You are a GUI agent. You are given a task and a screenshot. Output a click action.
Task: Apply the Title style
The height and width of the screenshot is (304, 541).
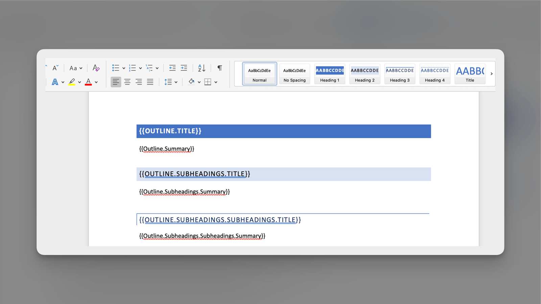click(470, 74)
